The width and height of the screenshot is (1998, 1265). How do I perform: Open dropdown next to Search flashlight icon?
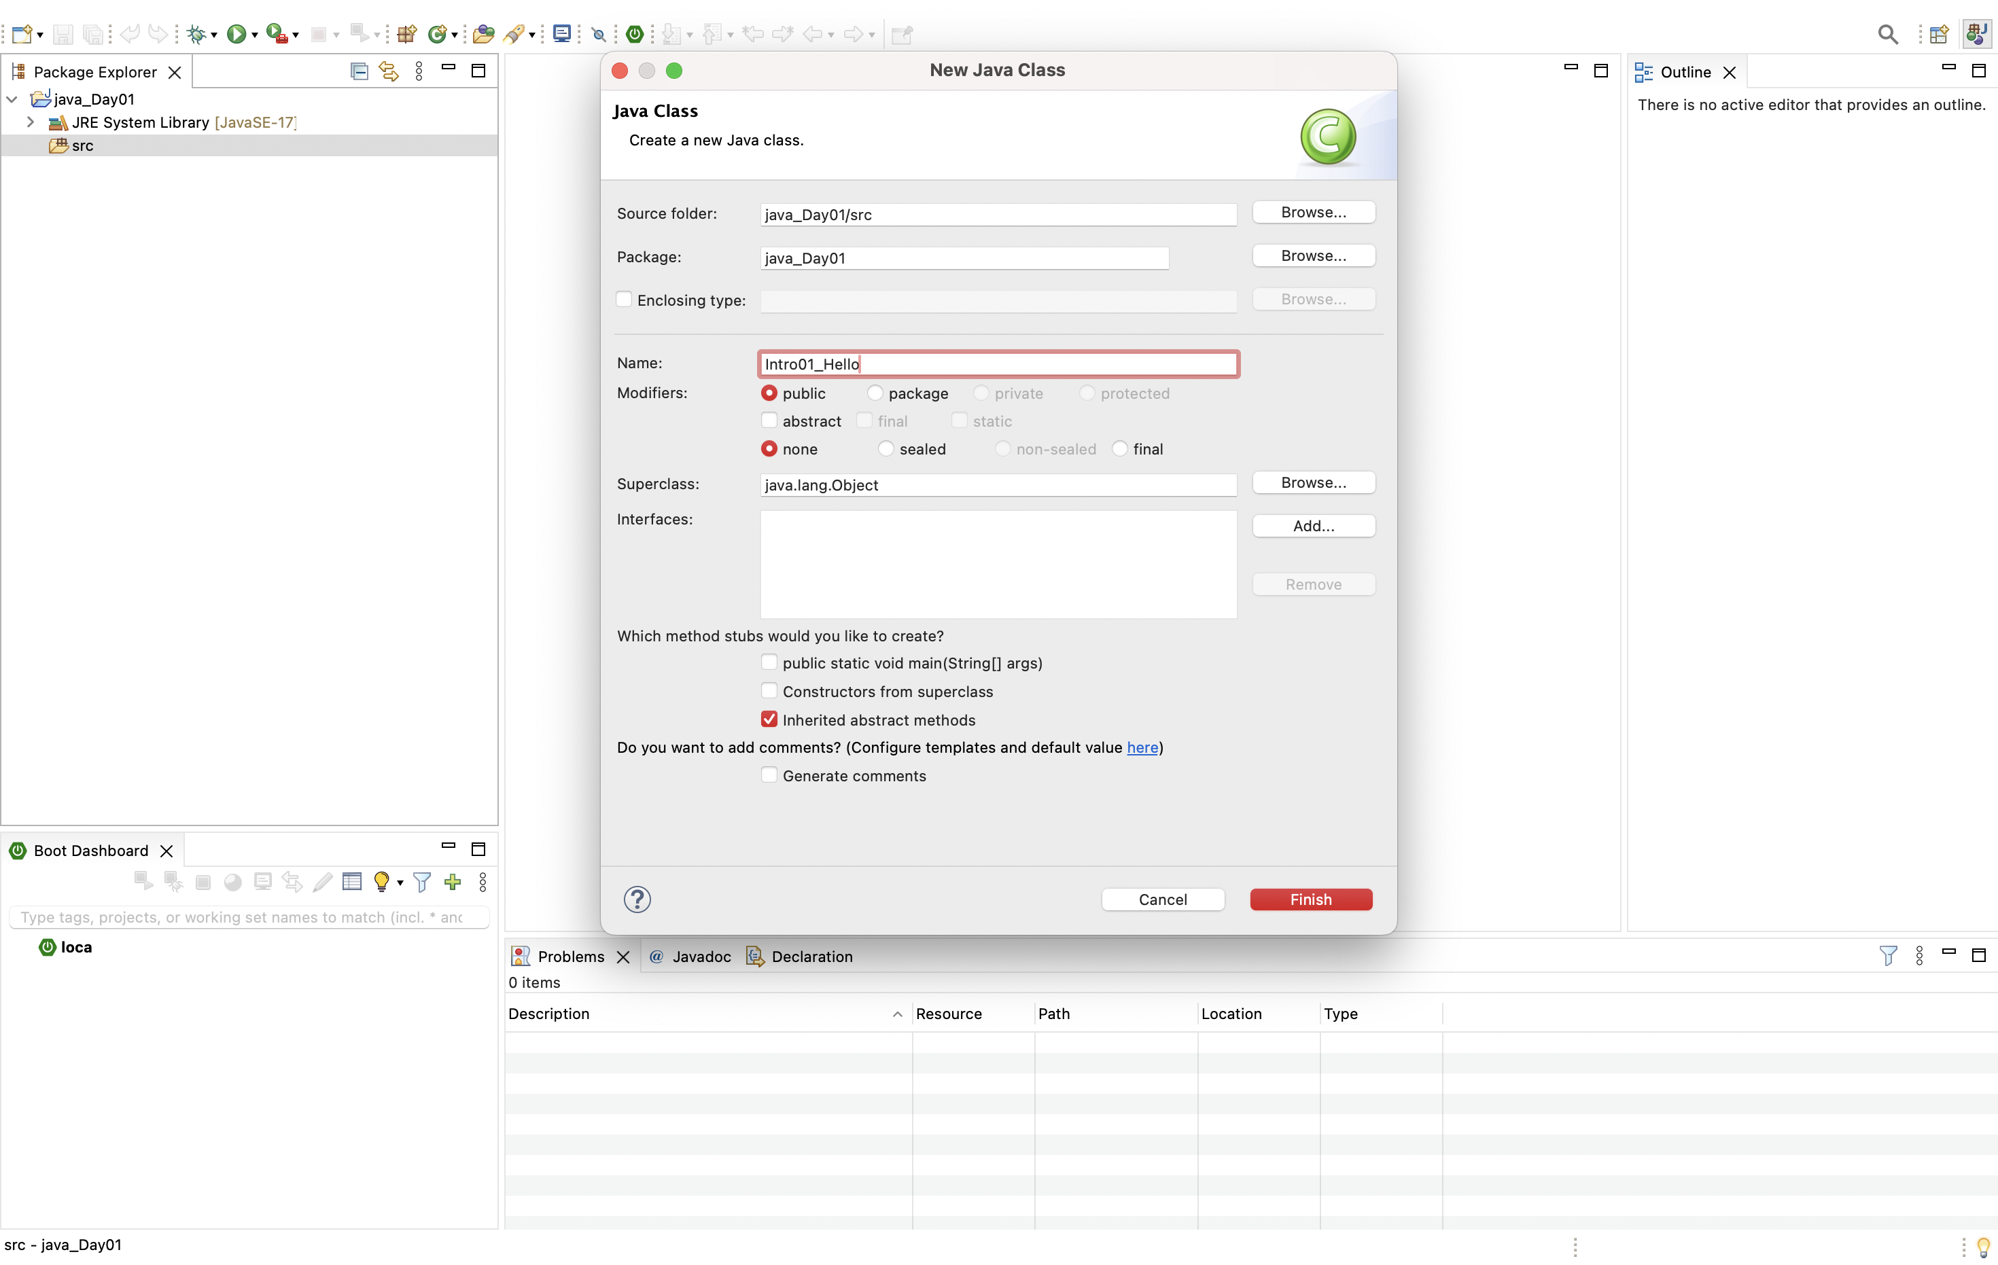[532, 35]
